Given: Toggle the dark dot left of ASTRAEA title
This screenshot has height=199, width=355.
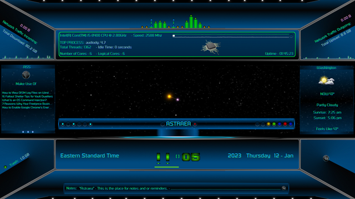Looking at the screenshot, I should coord(163,124).
